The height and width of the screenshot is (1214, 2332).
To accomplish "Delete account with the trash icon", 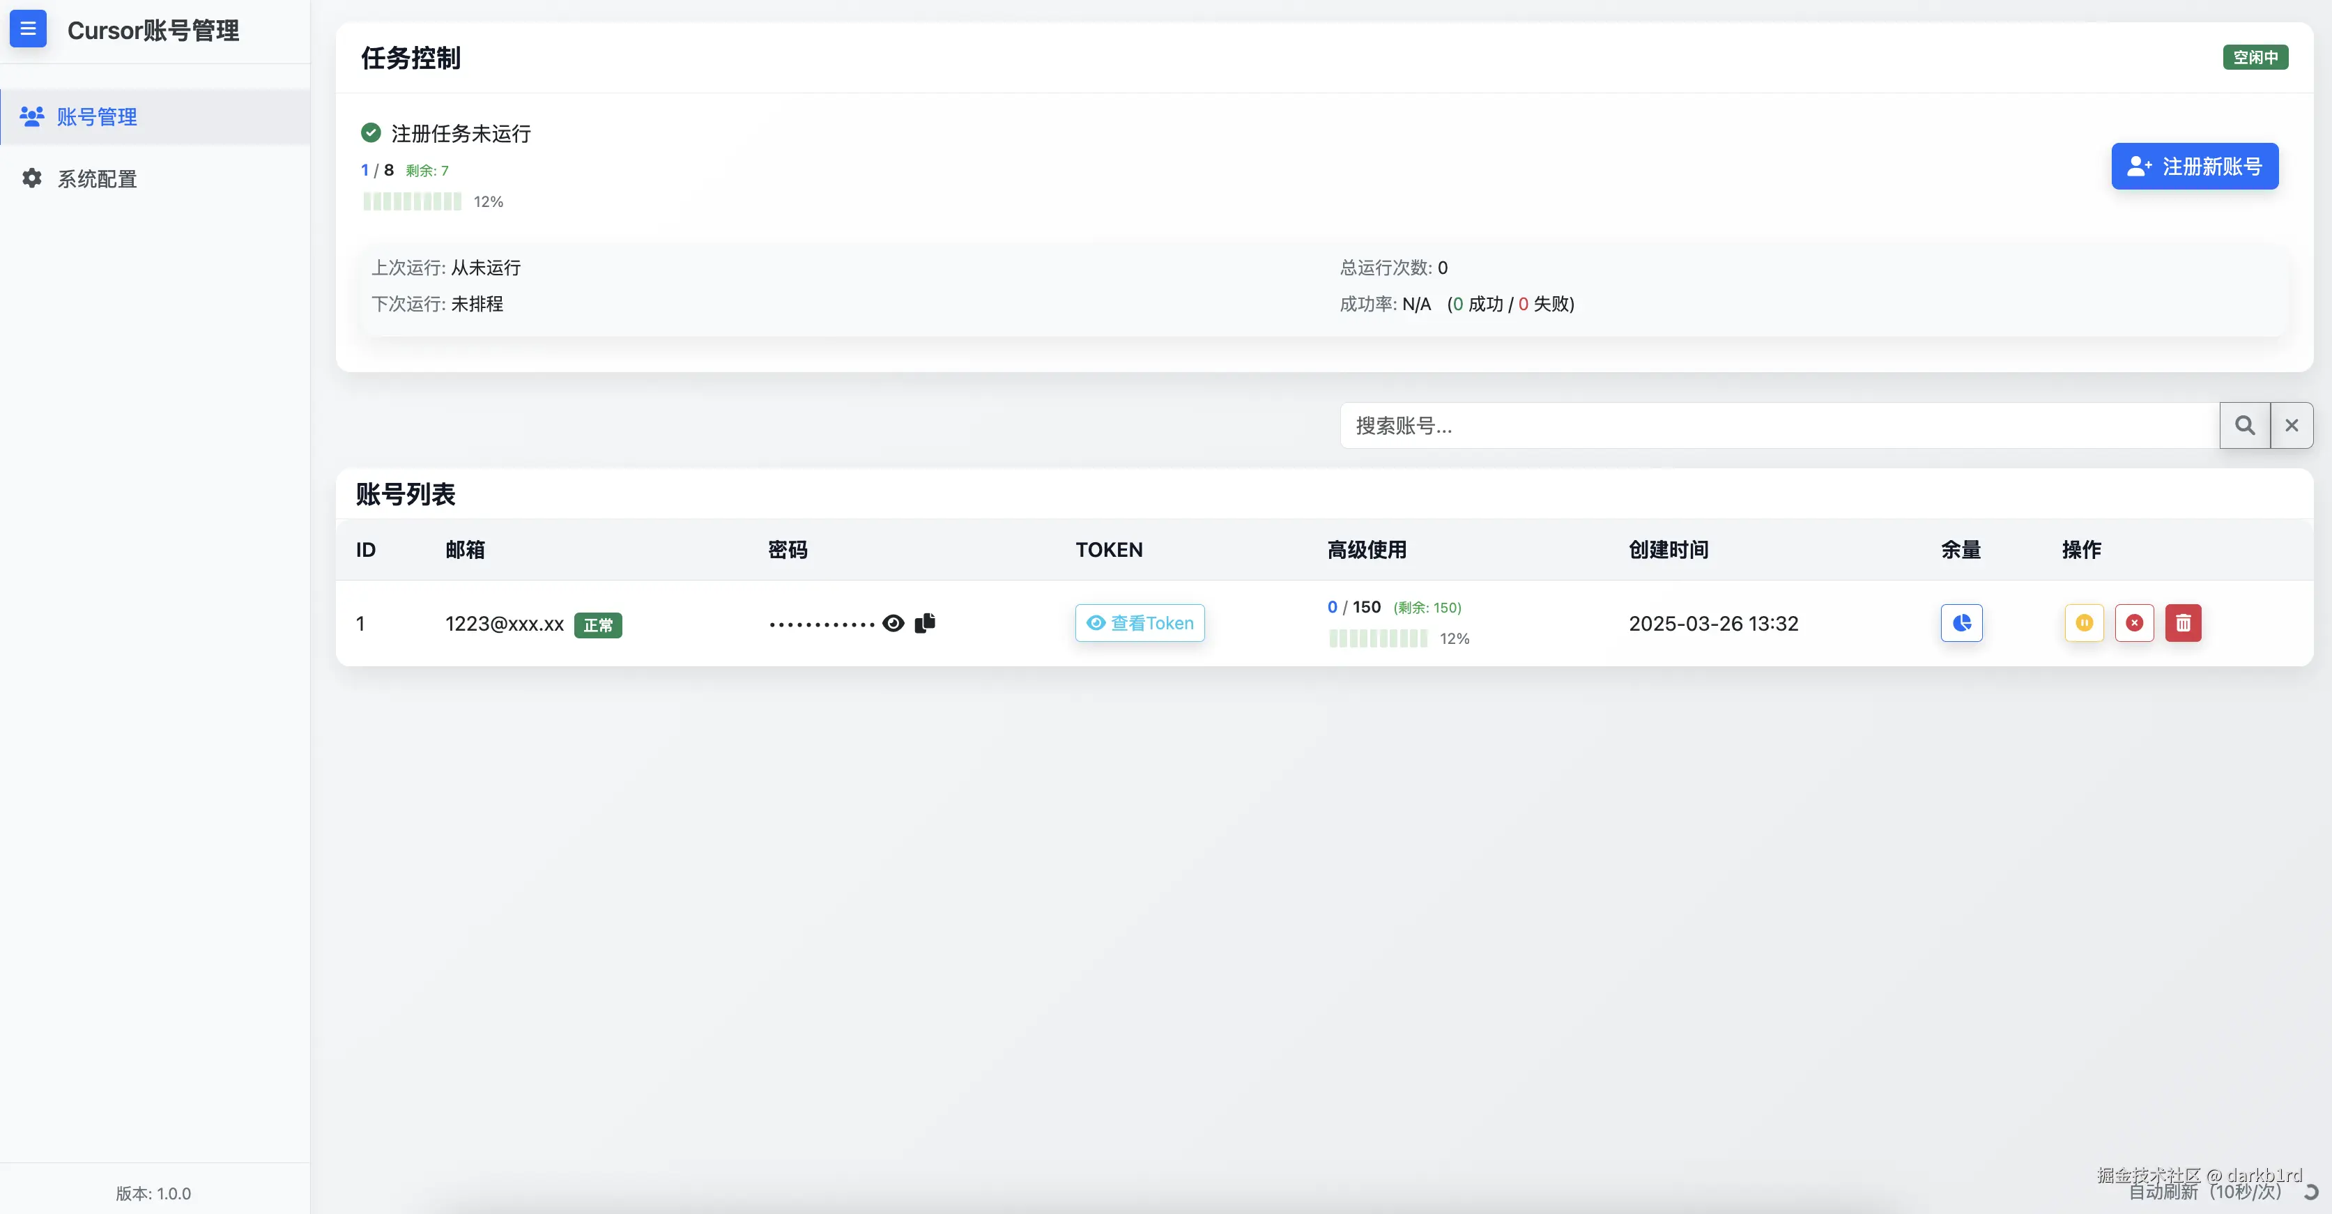I will point(2183,623).
